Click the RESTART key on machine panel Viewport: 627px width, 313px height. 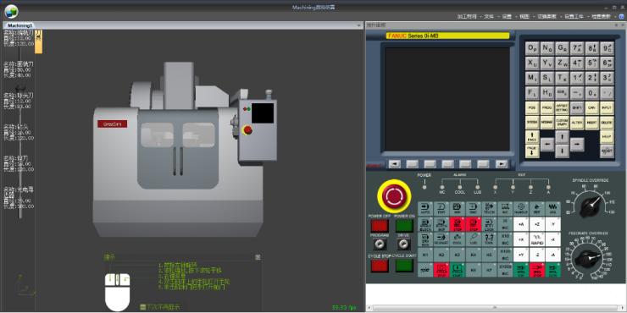point(441,239)
